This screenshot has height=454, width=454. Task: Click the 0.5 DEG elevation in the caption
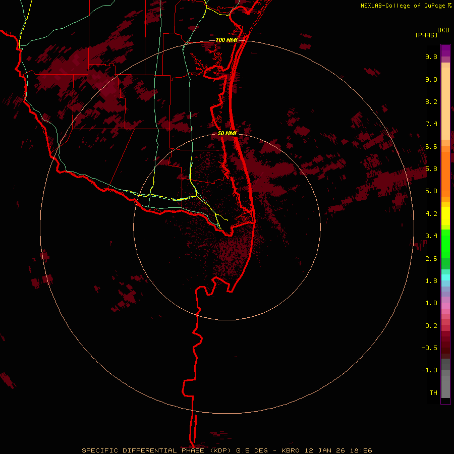253,450
